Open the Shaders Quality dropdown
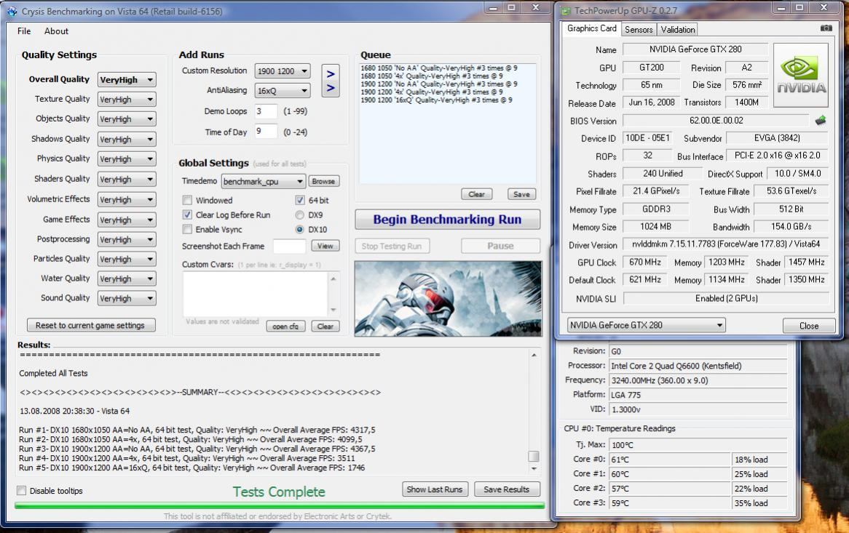This screenshot has width=849, height=533. (x=127, y=180)
